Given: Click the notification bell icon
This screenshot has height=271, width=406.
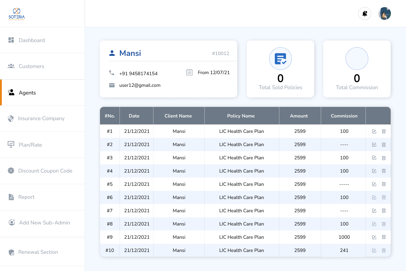Looking at the screenshot, I should 364,13.
